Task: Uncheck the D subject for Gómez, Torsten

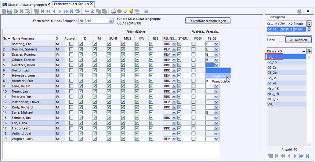Action: (81, 60)
